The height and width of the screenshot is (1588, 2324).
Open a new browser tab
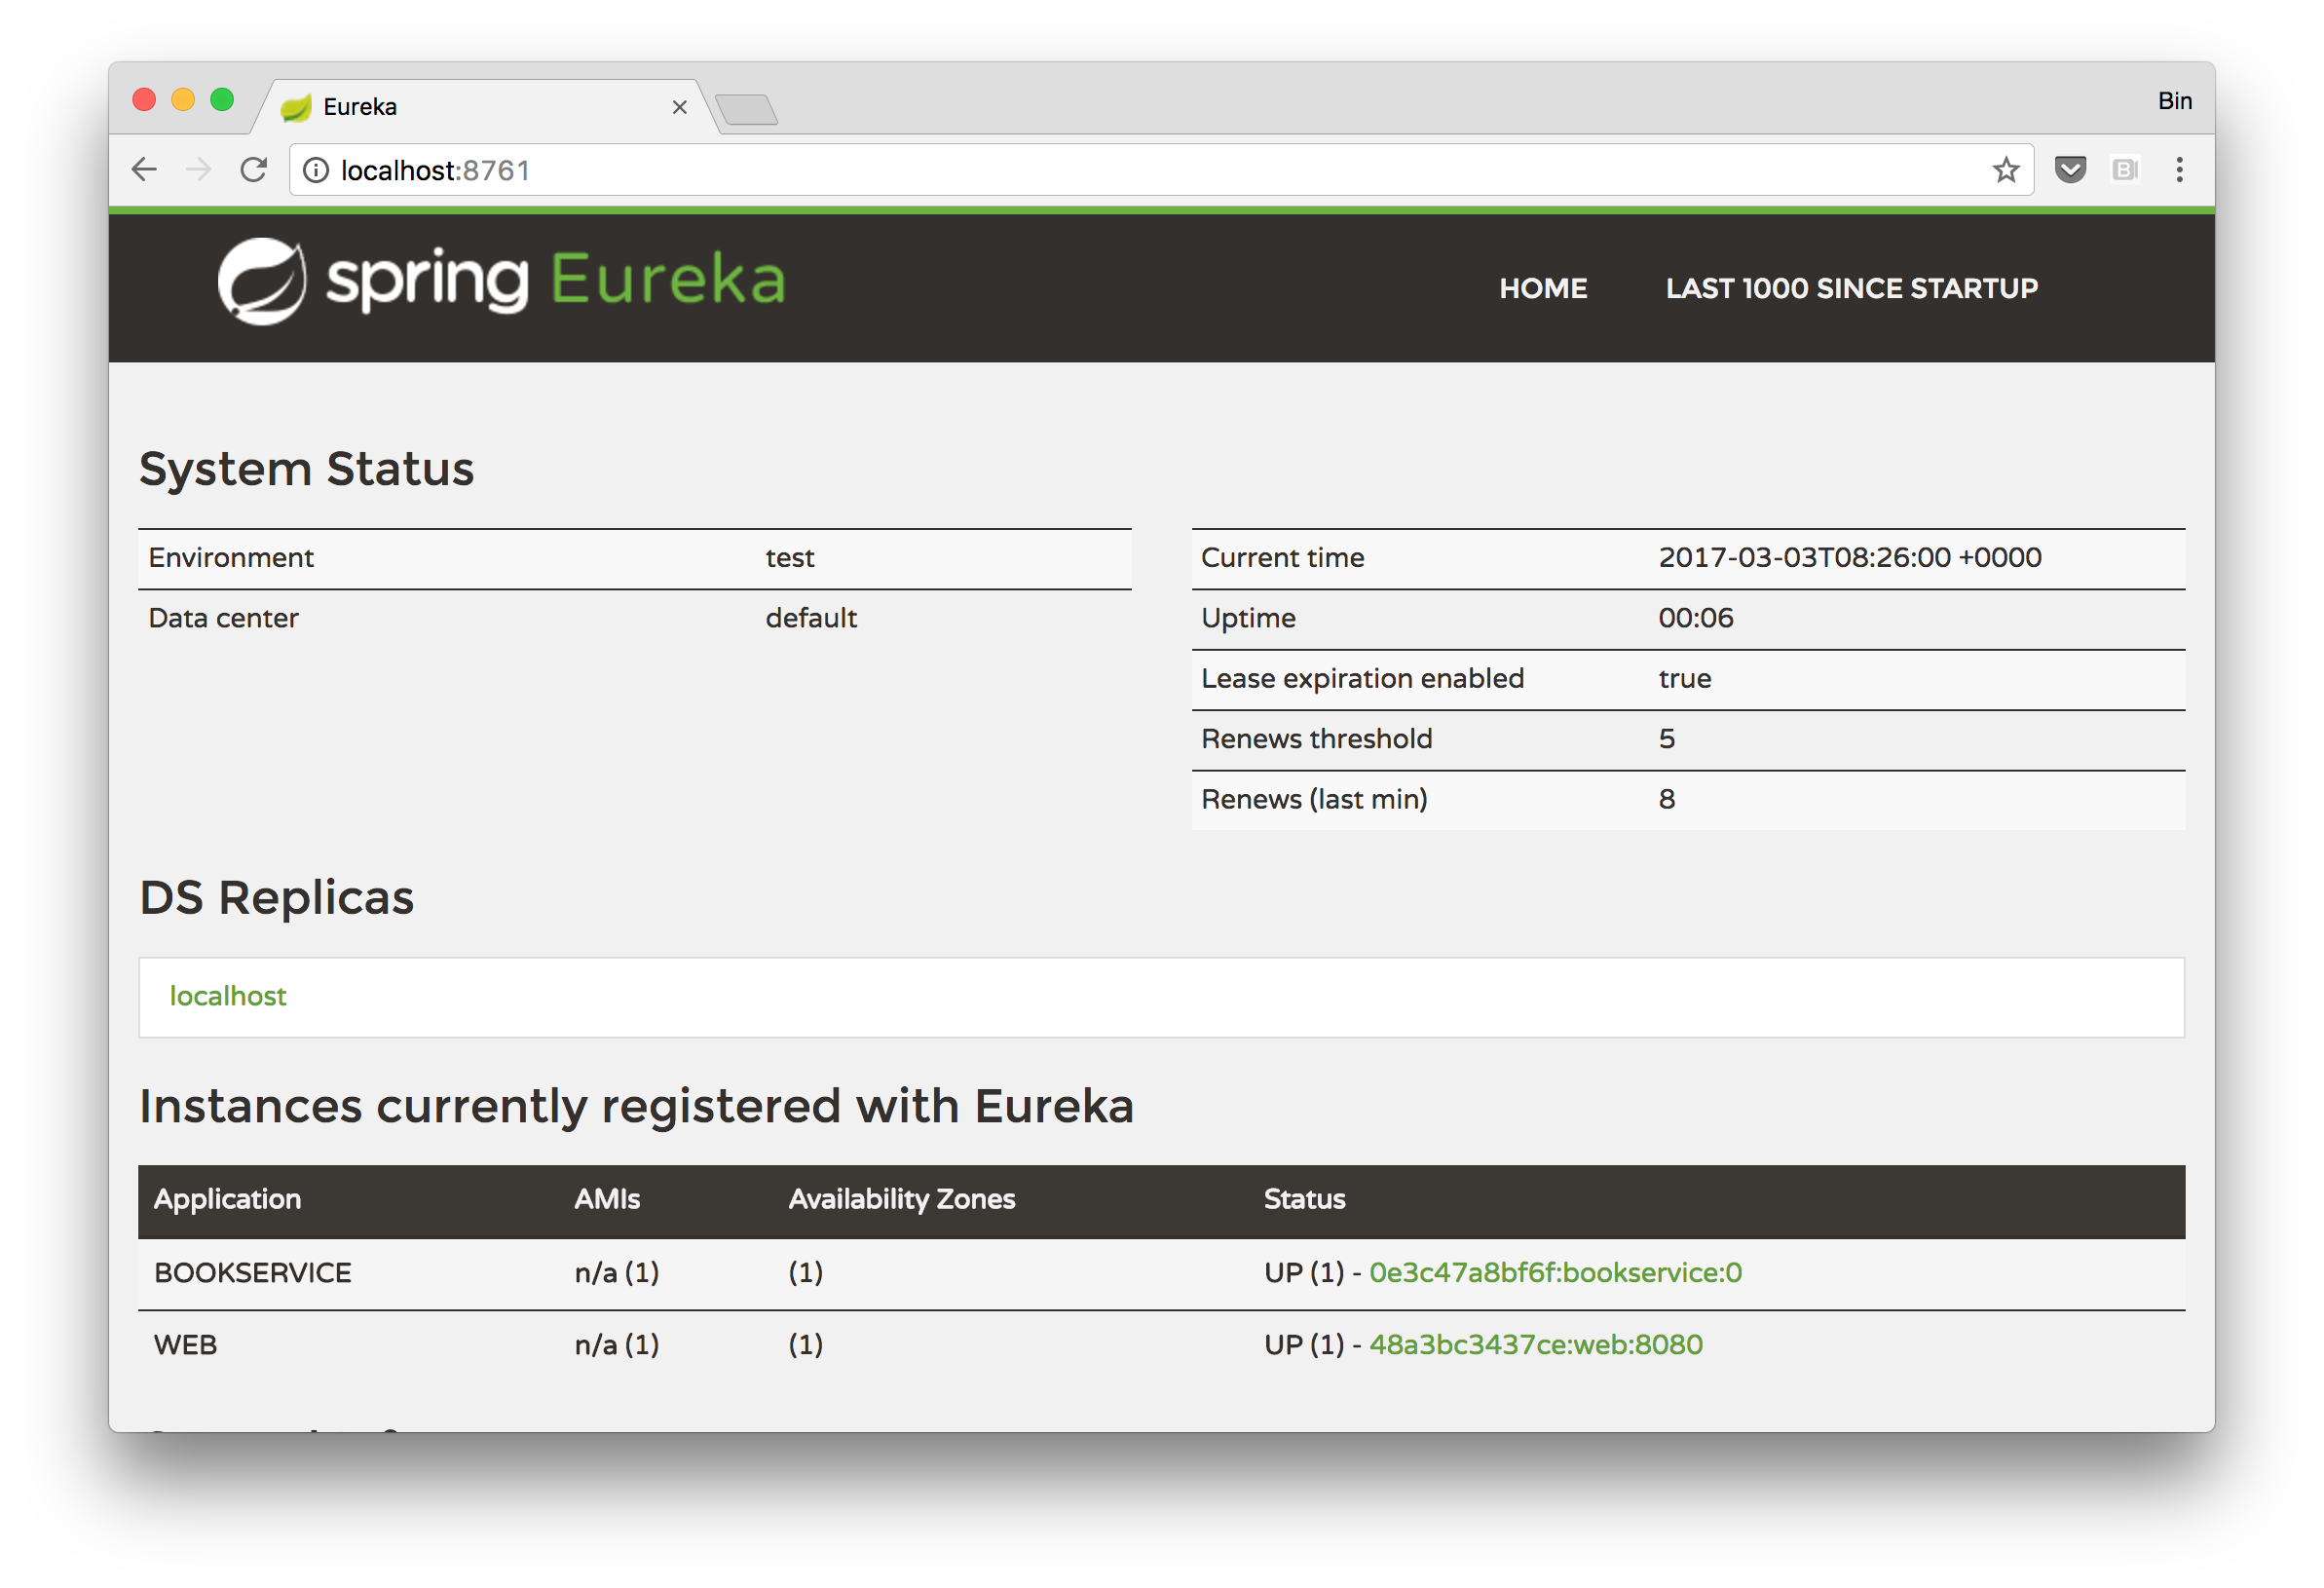[747, 109]
